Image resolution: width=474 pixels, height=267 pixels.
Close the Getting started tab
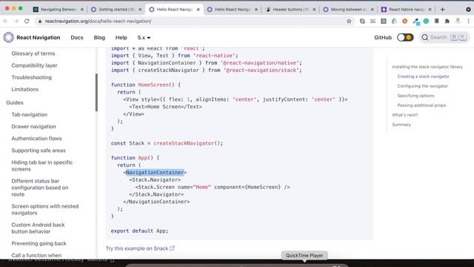point(140,10)
